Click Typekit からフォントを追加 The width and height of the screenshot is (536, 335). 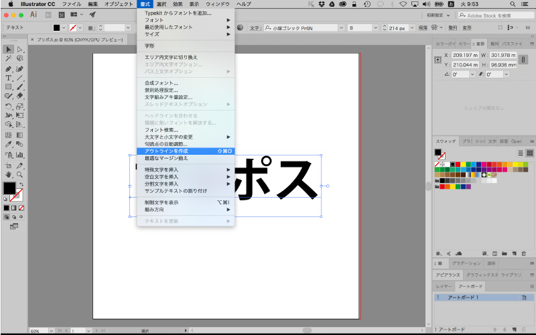[x=178, y=13]
